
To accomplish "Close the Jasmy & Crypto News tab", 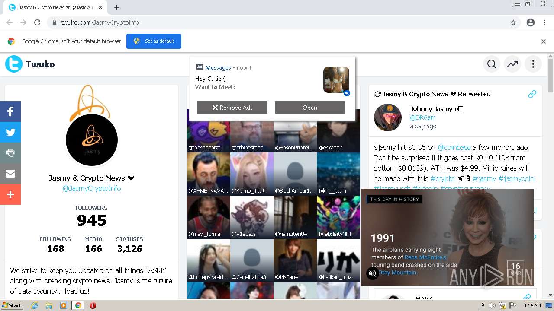I will point(100,7).
